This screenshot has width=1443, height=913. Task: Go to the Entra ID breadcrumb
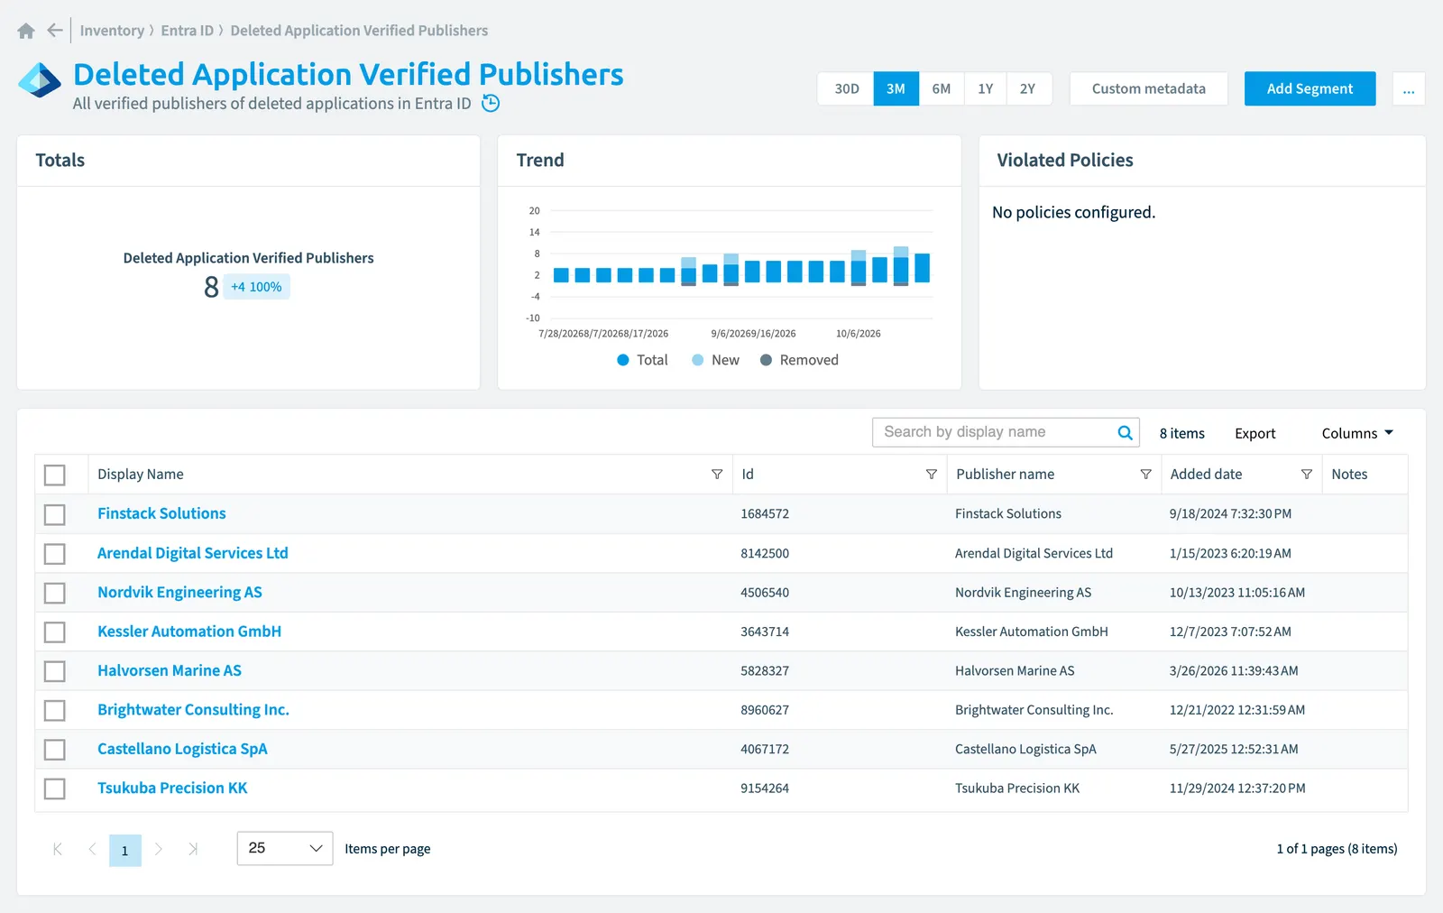(x=187, y=31)
